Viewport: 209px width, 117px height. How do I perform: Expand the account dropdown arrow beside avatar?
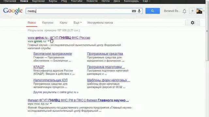(204, 11)
